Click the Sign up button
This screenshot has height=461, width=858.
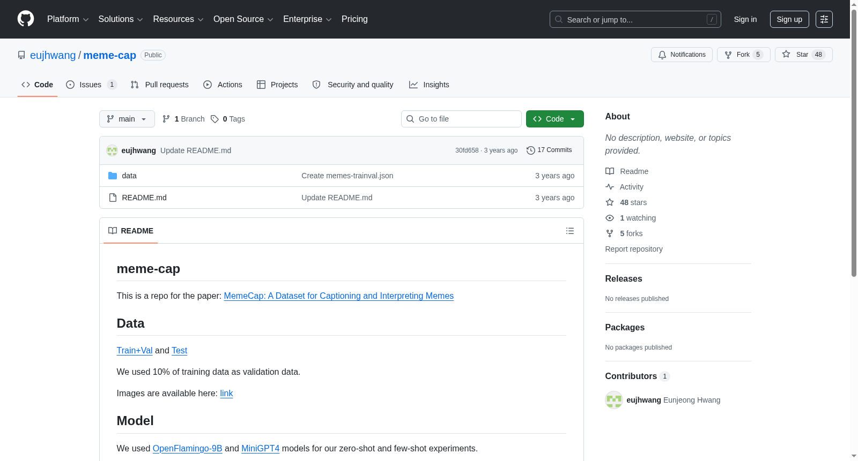pos(789,19)
